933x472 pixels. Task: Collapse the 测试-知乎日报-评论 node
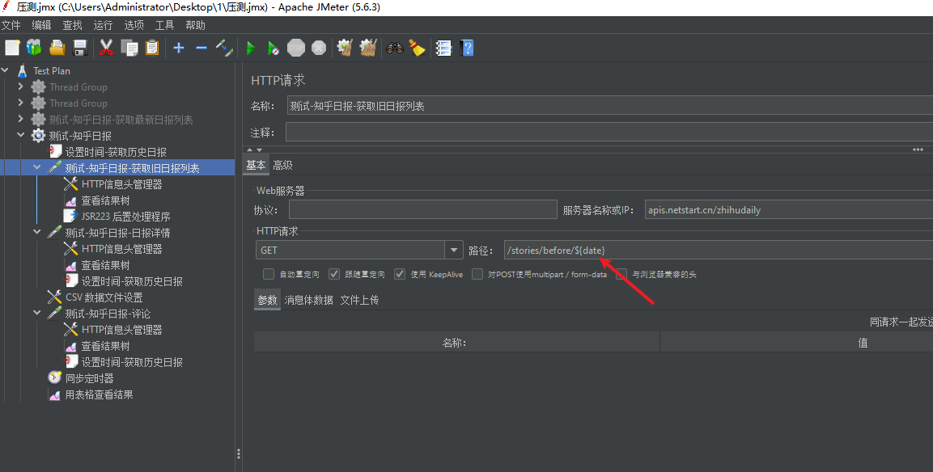[37, 313]
